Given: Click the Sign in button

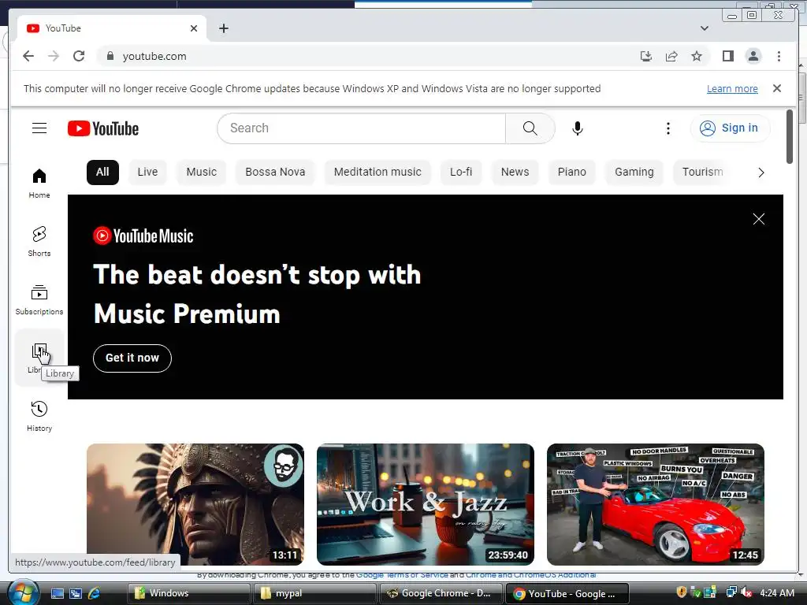Looking at the screenshot, I should [730, 128].
